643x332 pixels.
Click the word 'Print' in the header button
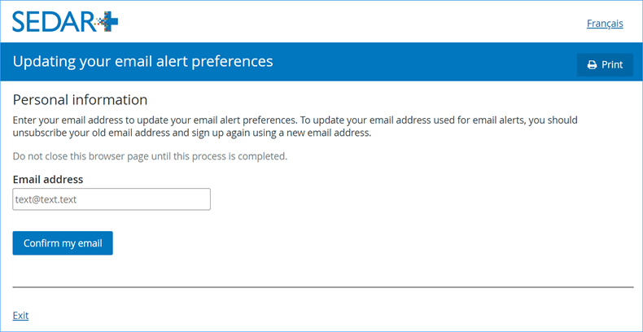(x=612, y=65)
